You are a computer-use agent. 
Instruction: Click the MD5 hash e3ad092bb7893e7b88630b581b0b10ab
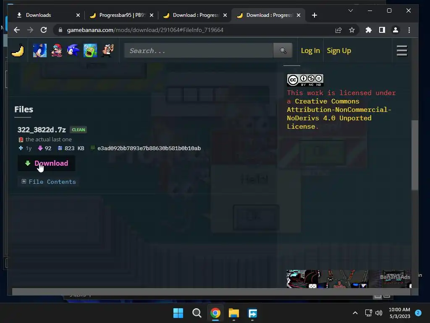pyautogui.click(x=149, y=148)
